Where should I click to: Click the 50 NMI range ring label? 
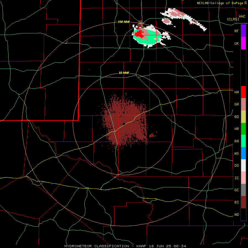pyautogui.click(x=124, y=73)
